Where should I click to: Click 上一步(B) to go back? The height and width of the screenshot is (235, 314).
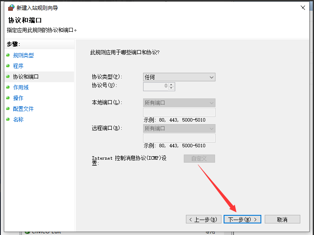point(203,220)
